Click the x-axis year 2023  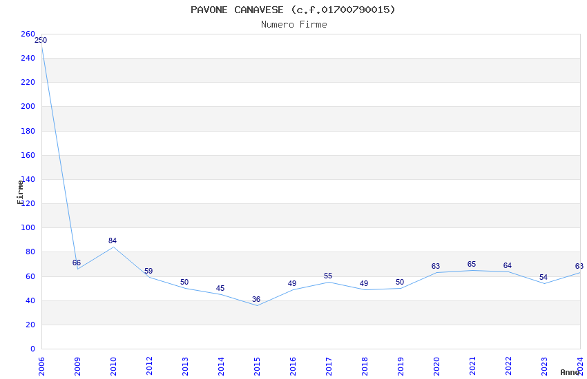(x=544, y=367)
